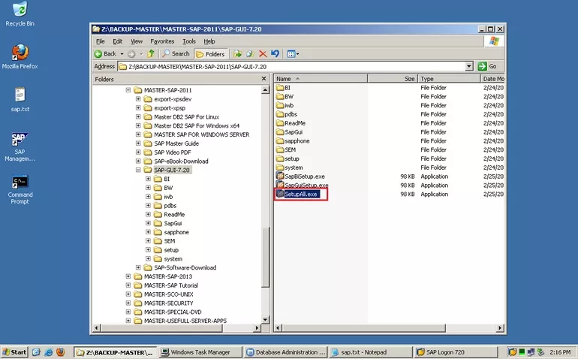Click the folder tree scroll-up arrow

(x=265, y=90)
